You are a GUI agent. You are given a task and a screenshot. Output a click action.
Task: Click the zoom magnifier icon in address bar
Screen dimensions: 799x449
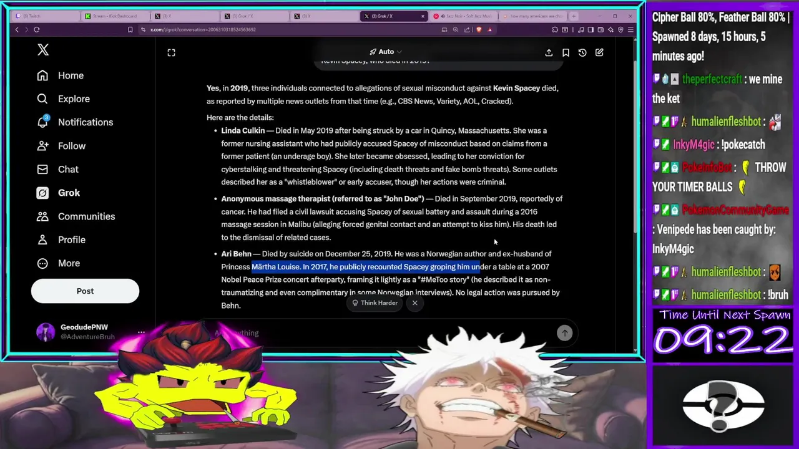[x=456, y=29]
